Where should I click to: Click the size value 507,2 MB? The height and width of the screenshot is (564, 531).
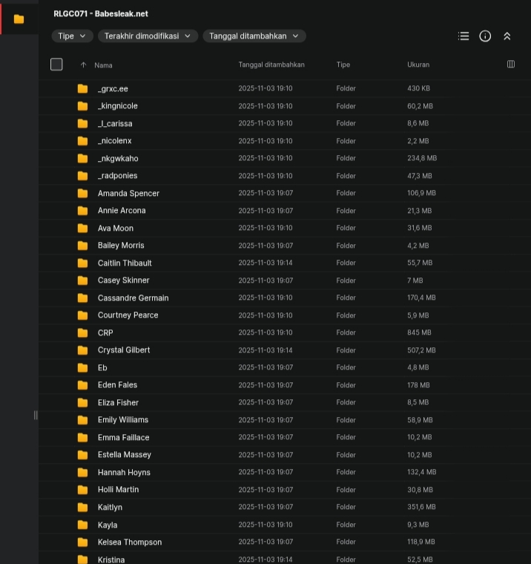click(x=421, y=350)
